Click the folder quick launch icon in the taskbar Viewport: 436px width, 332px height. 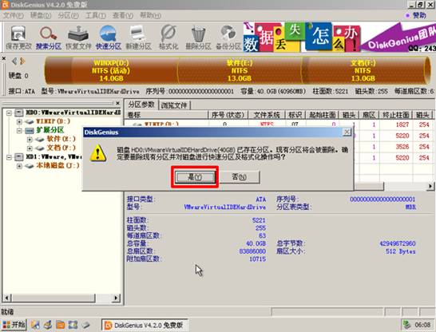(61, 325)
